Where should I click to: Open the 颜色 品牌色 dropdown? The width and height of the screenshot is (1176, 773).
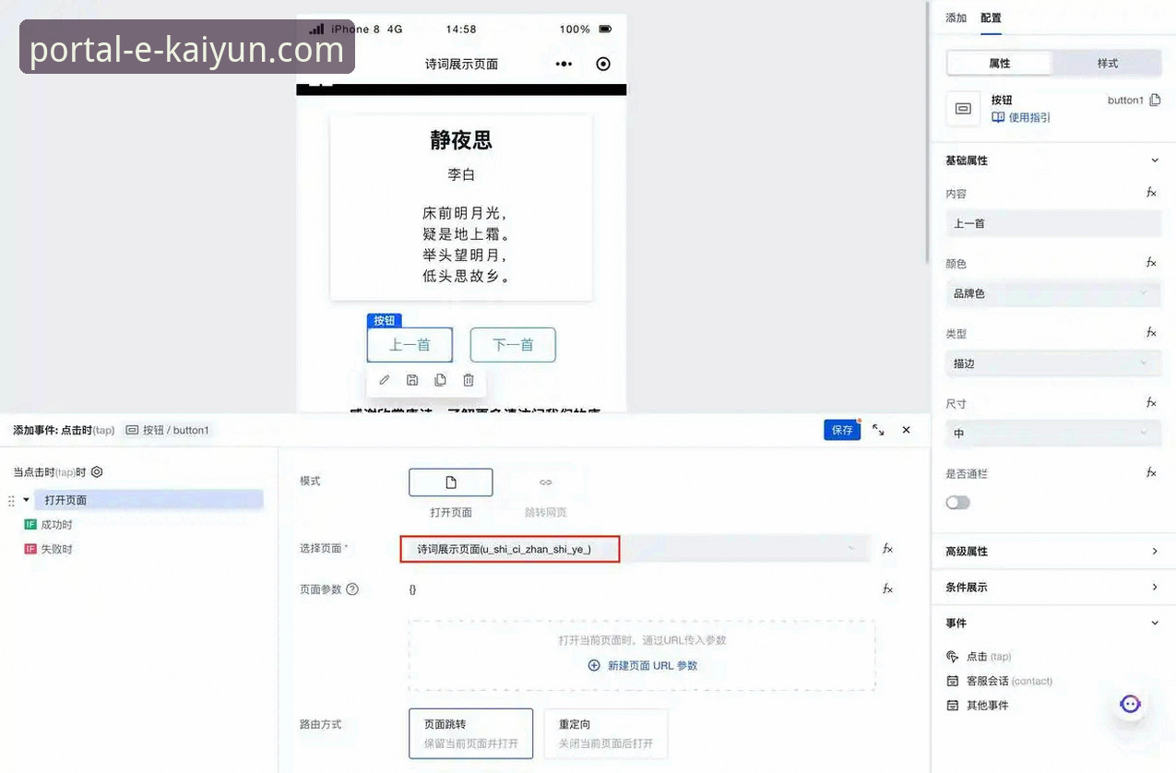pyautogui.click(x=1053, y=293)
